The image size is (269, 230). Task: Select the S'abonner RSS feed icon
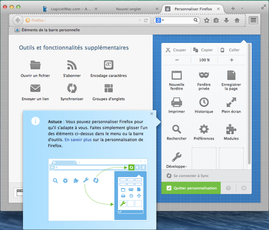[x=72, y=65]
